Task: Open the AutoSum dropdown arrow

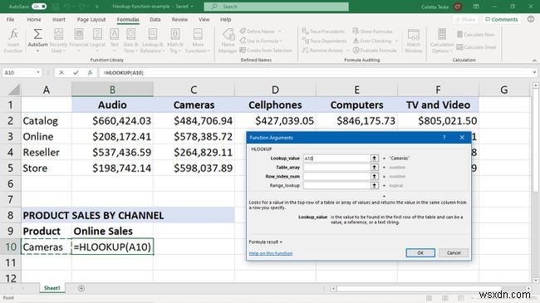Action: click(37, 51)
